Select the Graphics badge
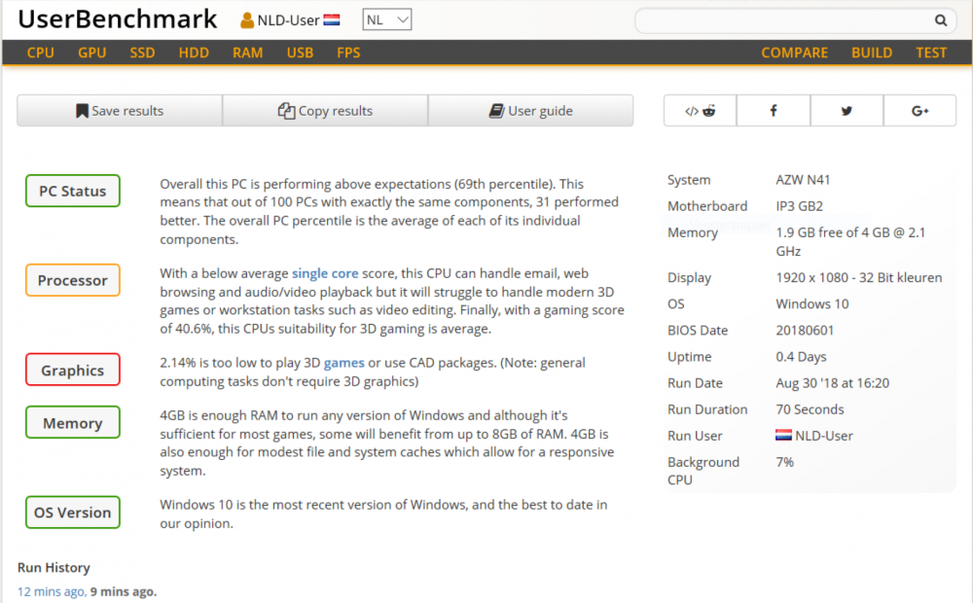 coord(72,370)
